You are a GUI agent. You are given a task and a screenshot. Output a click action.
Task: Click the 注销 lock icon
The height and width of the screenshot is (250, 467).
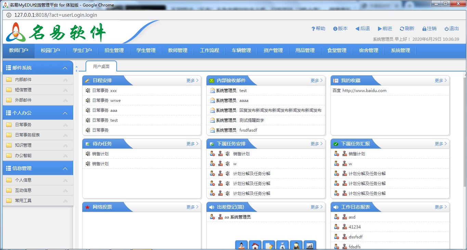click(424, 29)
